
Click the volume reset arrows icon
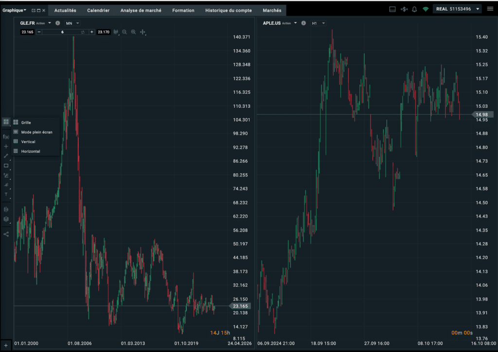(x=83, y=32)
